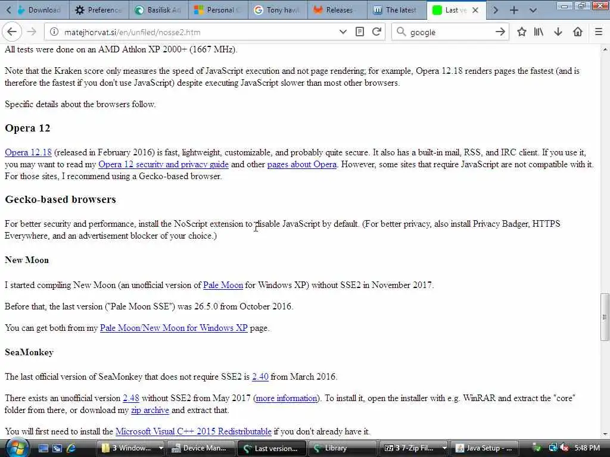Close the 'Last ve' active tab

click(x=475, y=10)
